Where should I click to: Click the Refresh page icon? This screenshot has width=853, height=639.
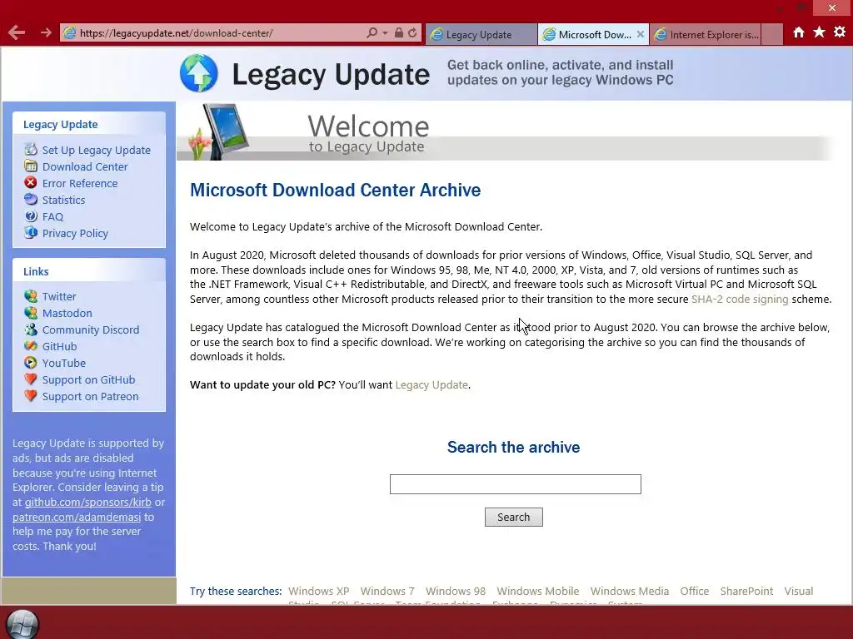tap(412, 32)
